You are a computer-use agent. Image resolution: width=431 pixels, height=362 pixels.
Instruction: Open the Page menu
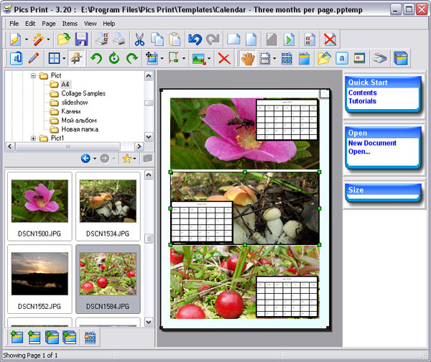49,24
